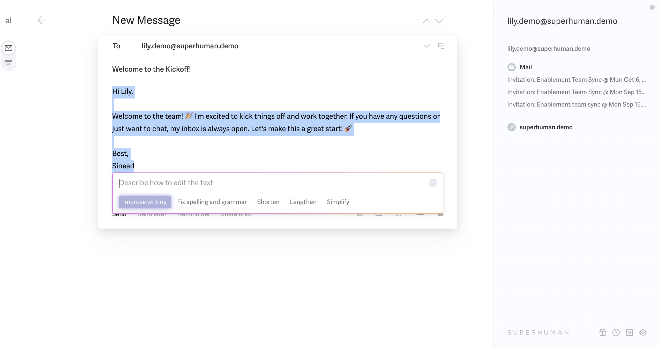Click the ai logo in sidebar
This screenshot has width=659, height=347.
click(9, 21)
